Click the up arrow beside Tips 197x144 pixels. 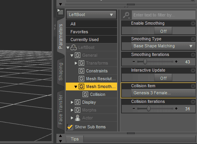[x=60, y=136]
